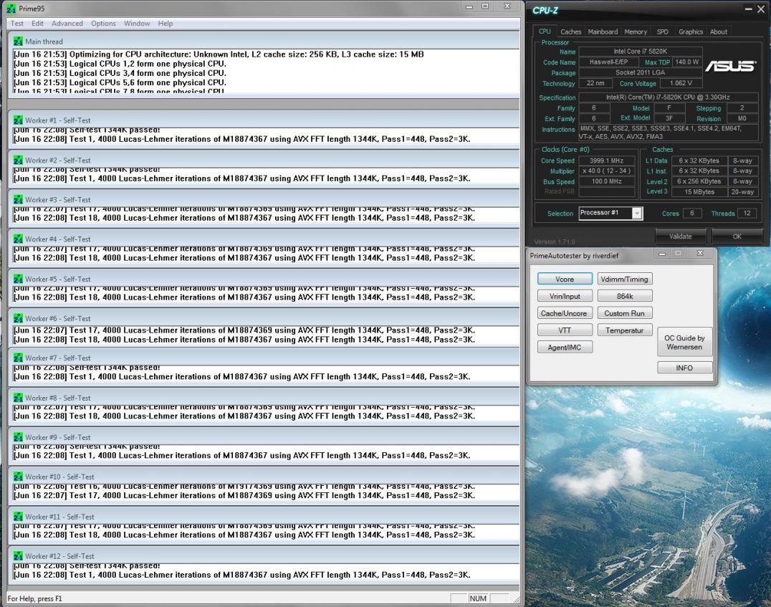Click the Vdimm/Timing button

[625, 279]
